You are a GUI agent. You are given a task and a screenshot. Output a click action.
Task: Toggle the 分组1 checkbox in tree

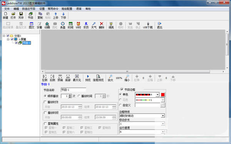point(8,36)
